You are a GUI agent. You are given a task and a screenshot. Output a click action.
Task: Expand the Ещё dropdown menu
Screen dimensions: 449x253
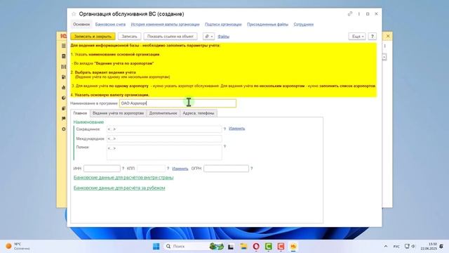[x=357, y=37]
